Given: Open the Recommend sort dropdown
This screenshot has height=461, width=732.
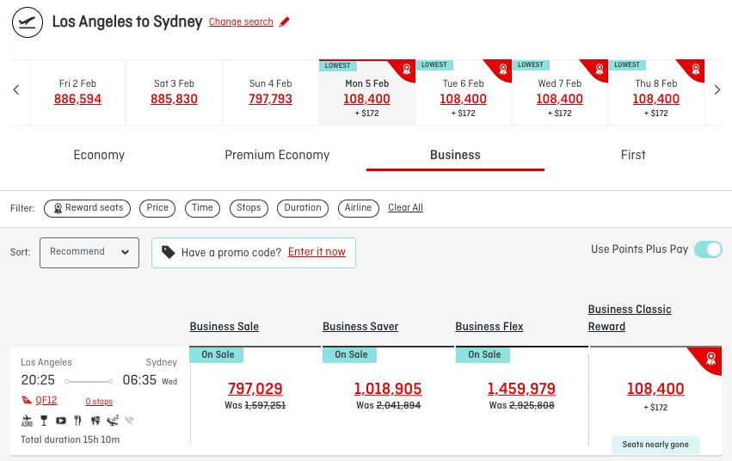Looking at the screenshot, I should pyautogui.click(x=89, y=252).
